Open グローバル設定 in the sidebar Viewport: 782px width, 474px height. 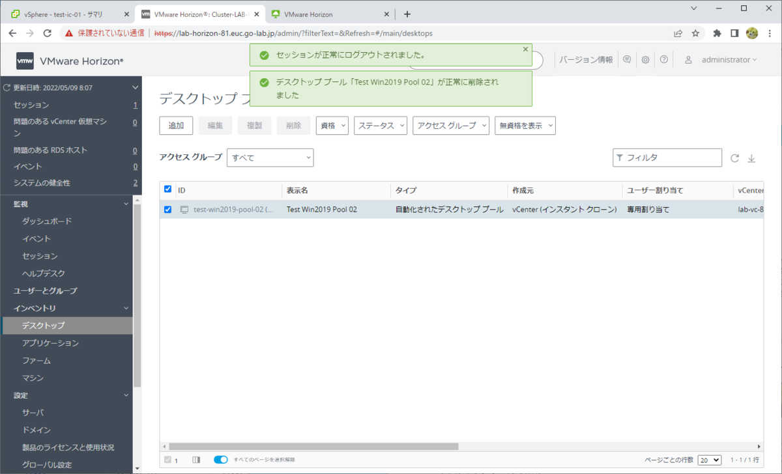(47, 465)
